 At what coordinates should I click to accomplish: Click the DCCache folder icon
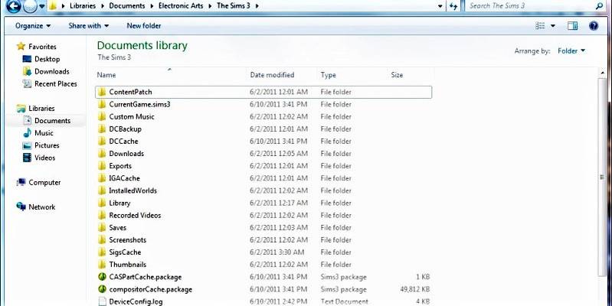pos(102,141)
